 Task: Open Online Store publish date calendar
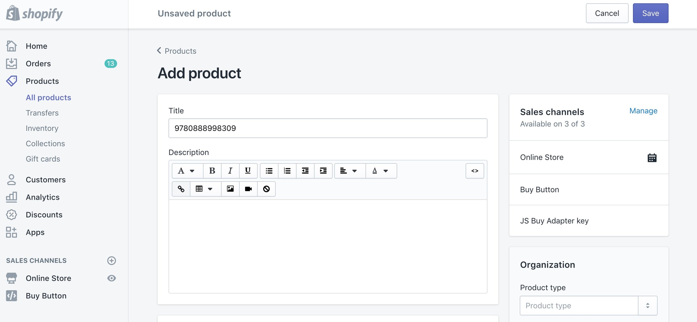(x=652, y=158)
